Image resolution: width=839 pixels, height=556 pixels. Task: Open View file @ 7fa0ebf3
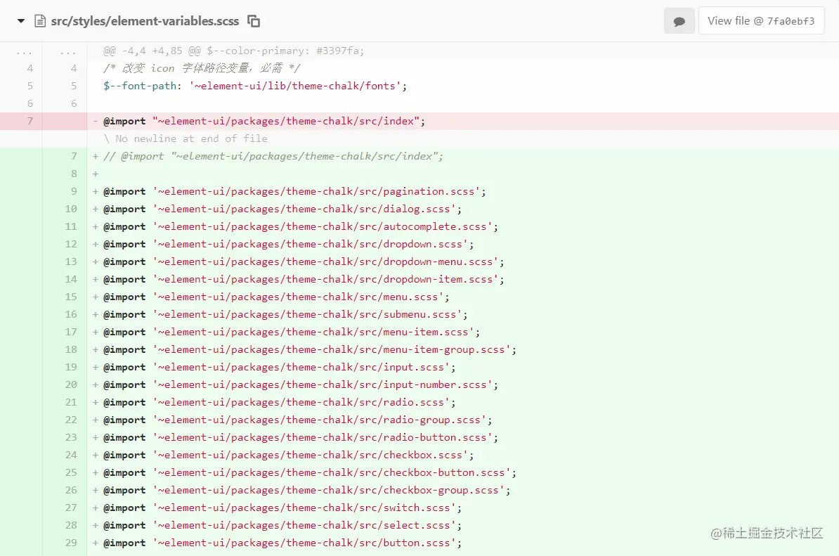pos(761,21)
